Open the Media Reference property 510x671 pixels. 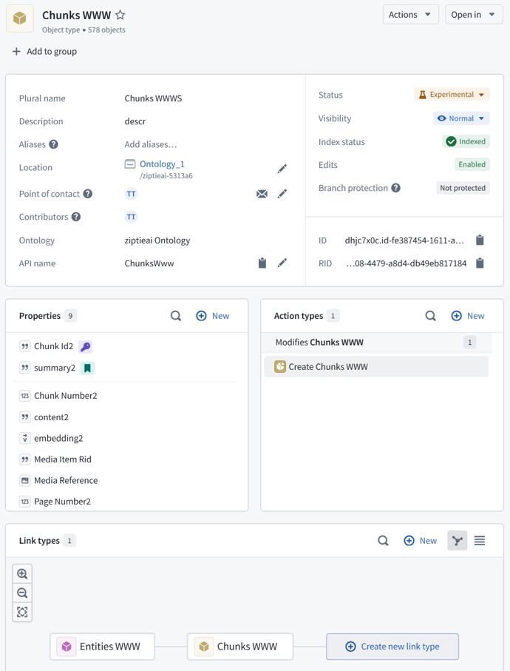click(66, 481)
